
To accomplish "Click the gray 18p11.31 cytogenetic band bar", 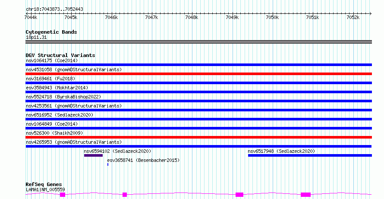I will (198, 42).
